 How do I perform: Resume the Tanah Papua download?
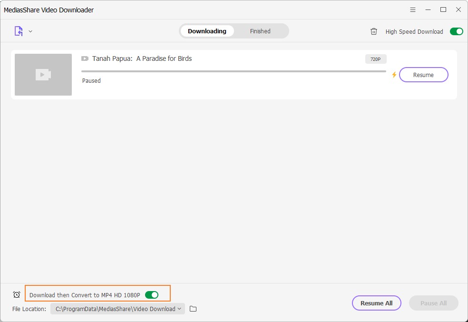(x=423, y=75)
